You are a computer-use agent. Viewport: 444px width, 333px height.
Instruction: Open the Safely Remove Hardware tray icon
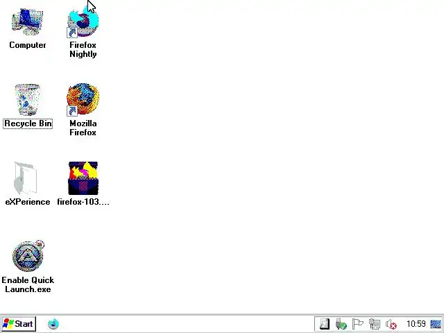341,324
